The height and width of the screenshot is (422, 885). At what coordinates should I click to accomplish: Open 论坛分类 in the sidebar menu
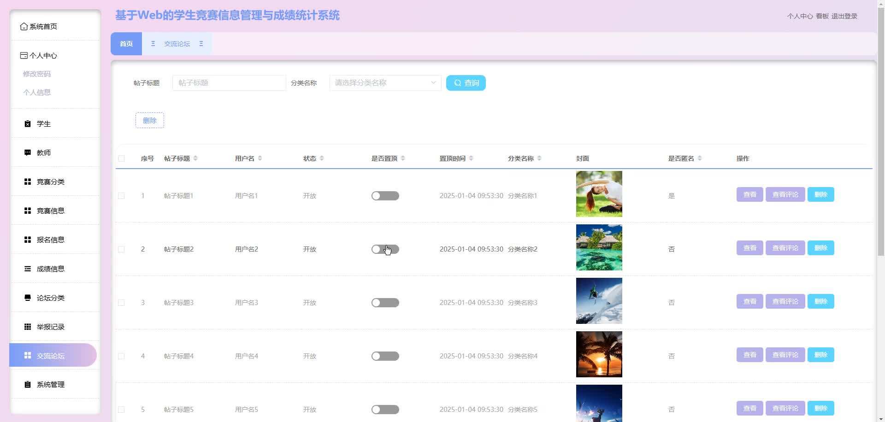(51, 298)
